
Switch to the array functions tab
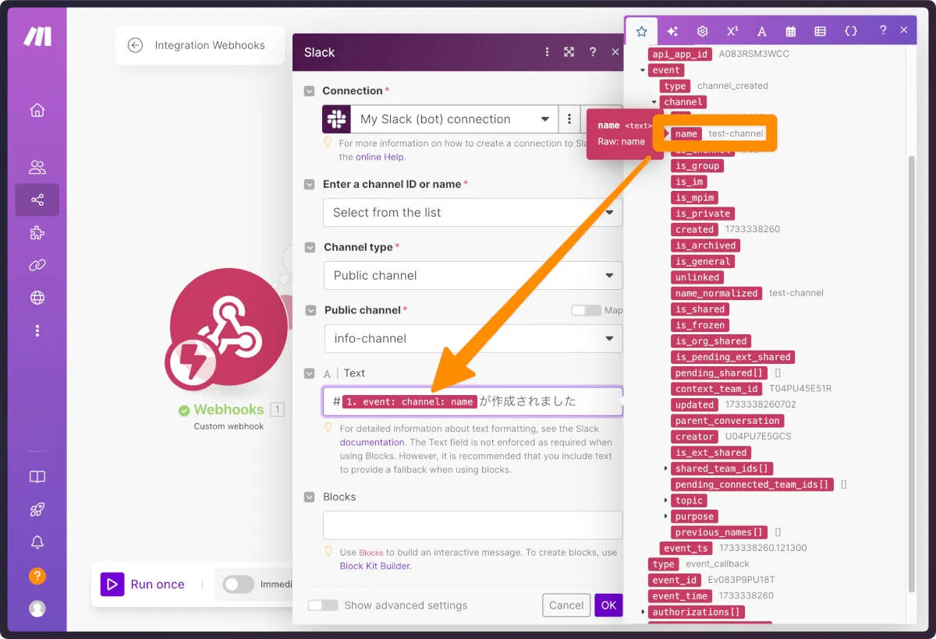tap(821, 31)
